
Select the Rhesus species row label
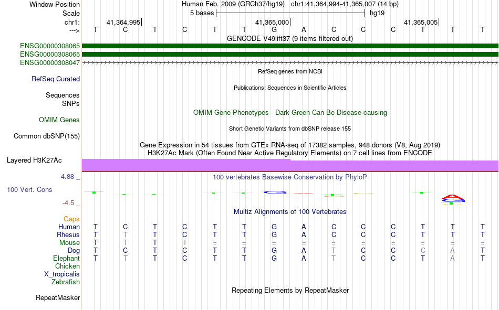pos(68,234)
